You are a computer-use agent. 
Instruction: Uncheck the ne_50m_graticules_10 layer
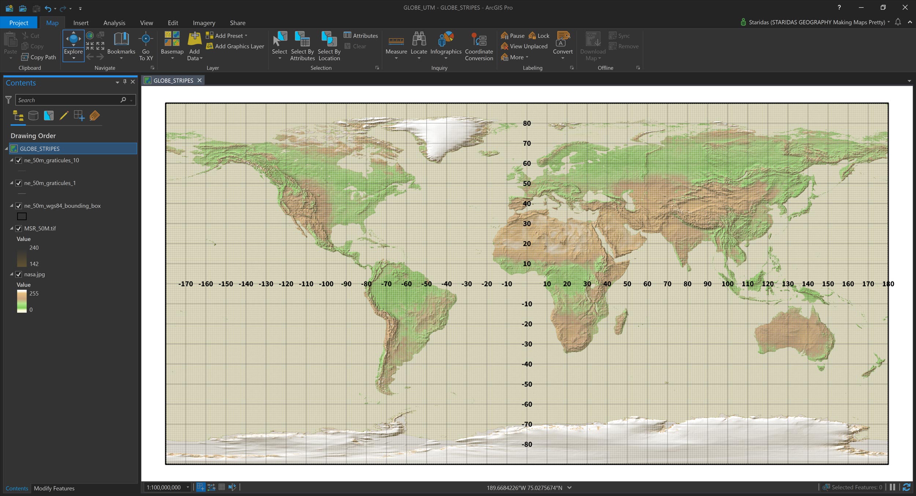tap(19, 160)
